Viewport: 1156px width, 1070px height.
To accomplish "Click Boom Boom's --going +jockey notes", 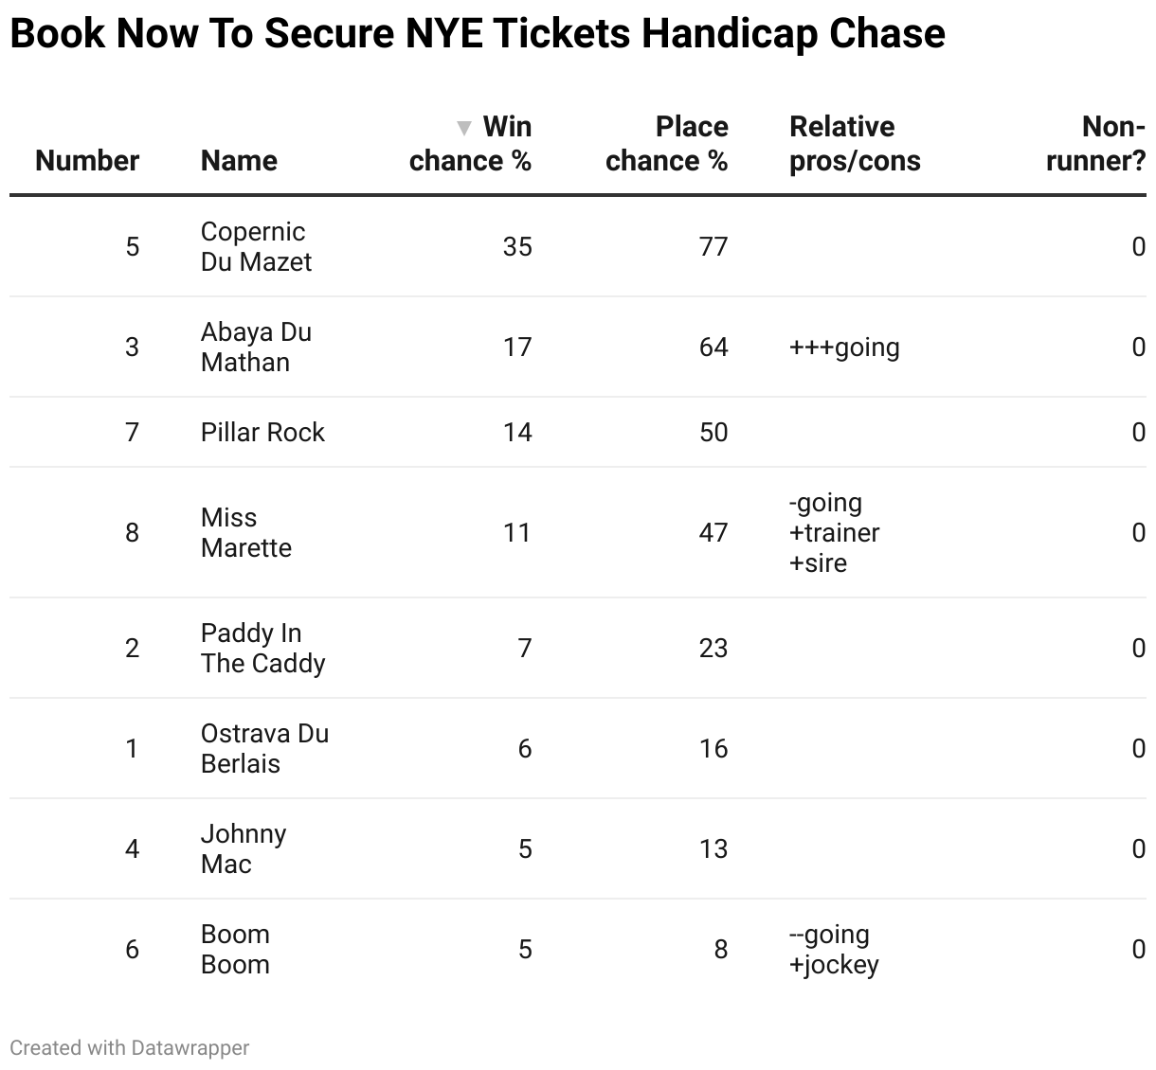I will (834, 949).
